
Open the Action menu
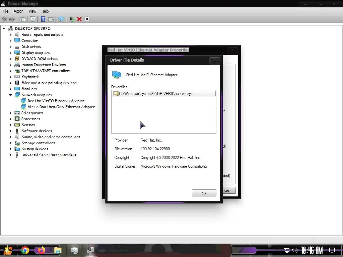[18, 11]
